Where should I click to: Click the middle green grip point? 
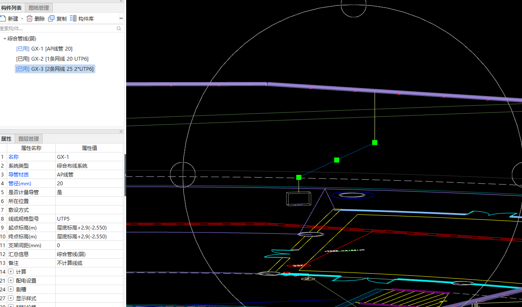337,160
